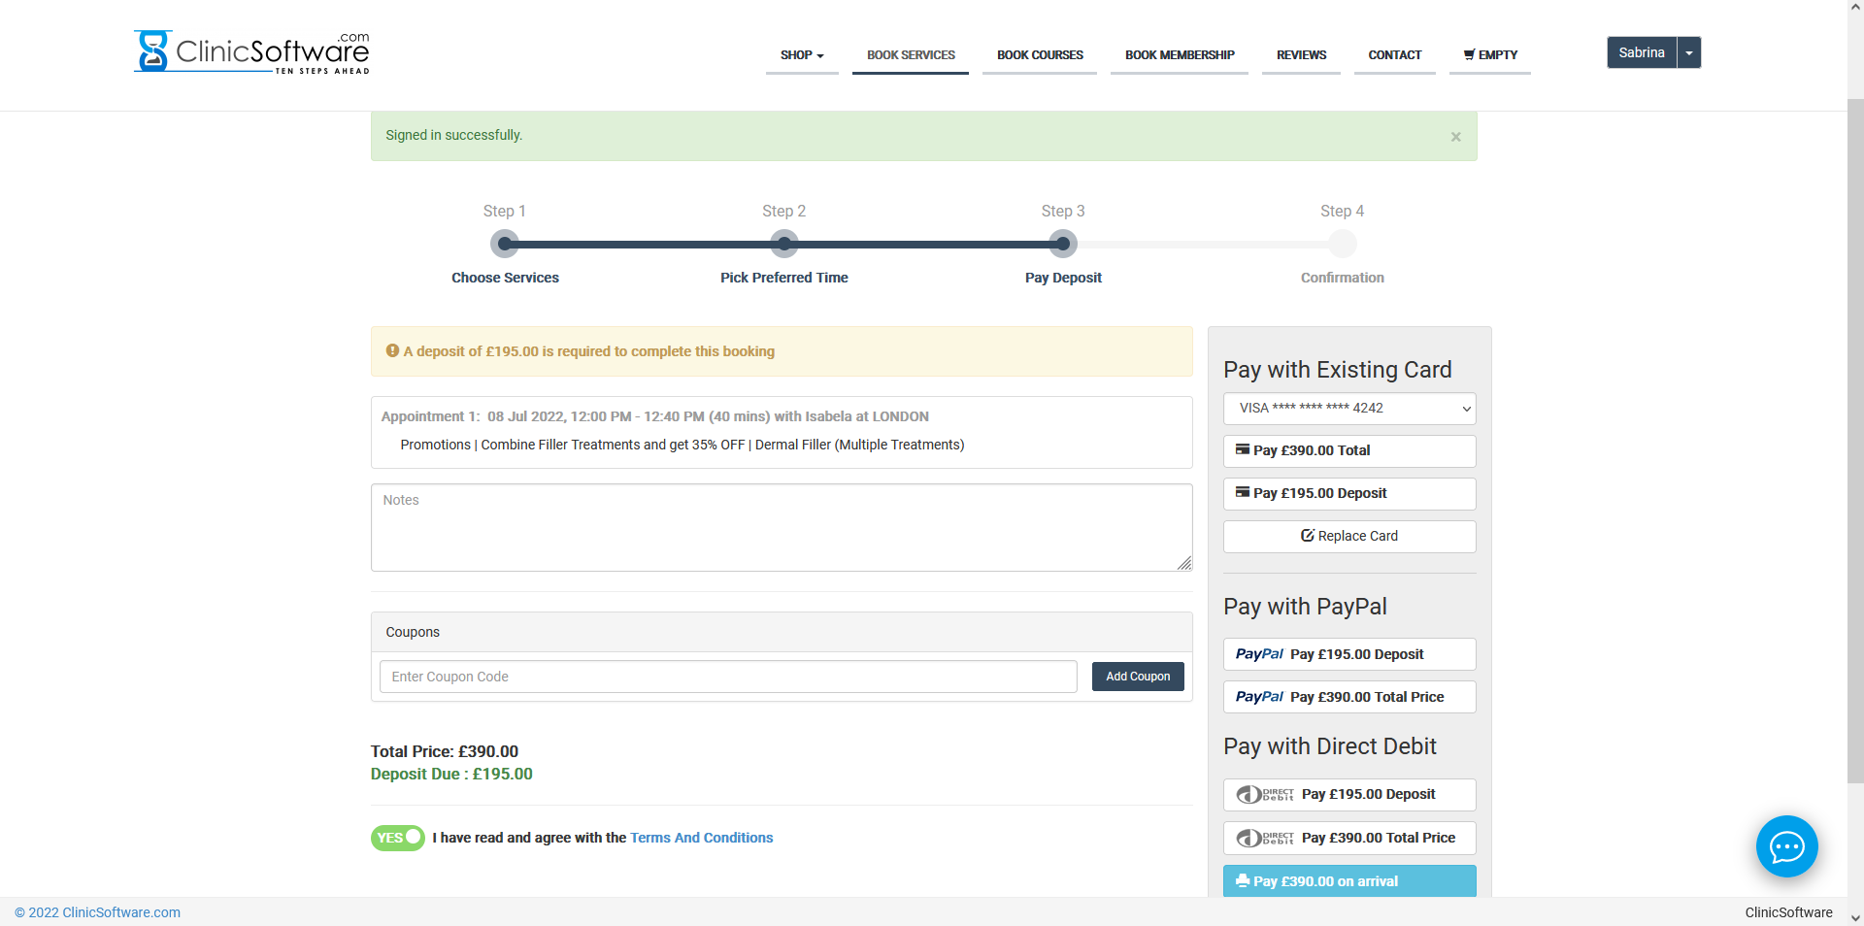
Task: Click the ClinicSoftware logo
Action: pyautogui.click(x=251, y=52)
